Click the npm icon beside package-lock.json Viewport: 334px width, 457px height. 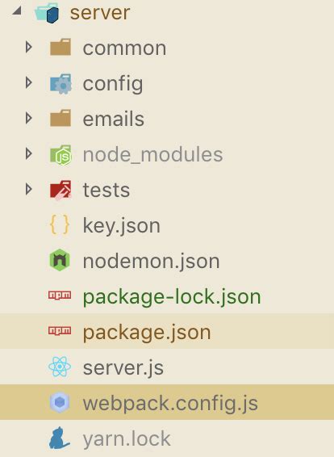pos(60,296)
